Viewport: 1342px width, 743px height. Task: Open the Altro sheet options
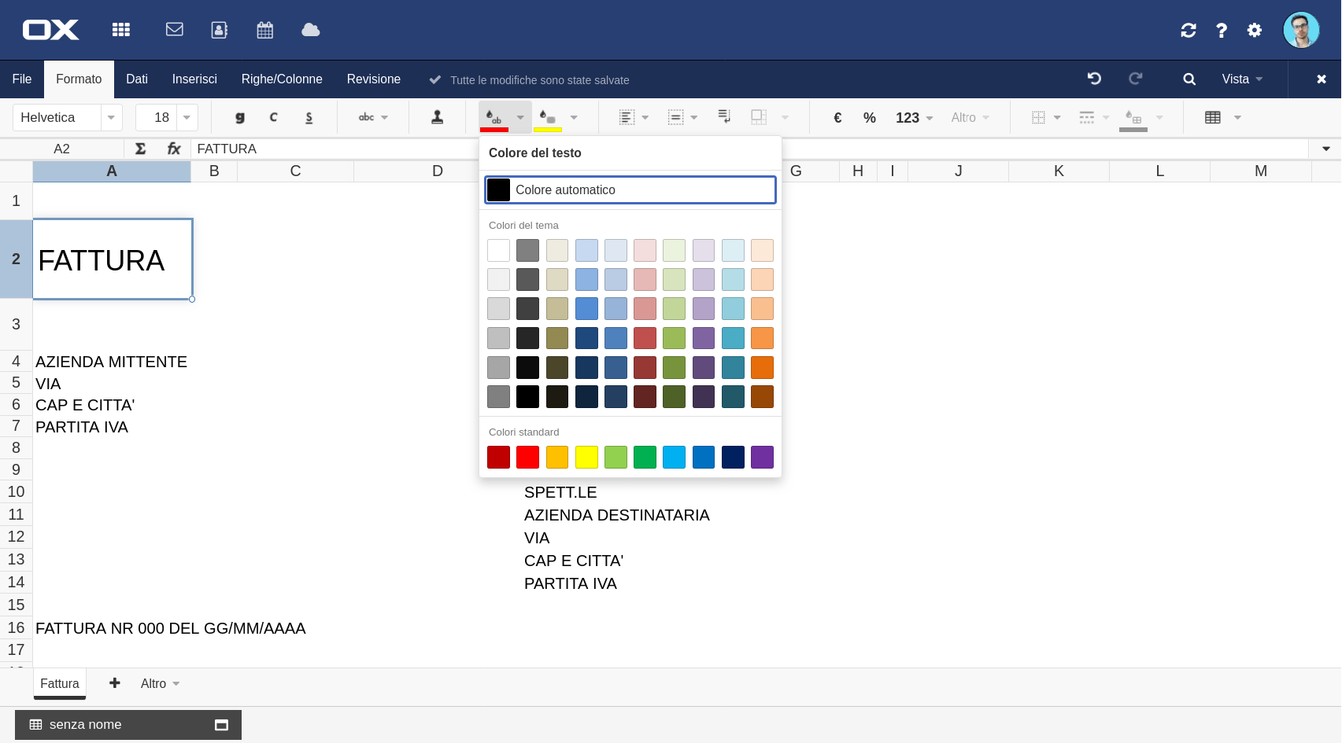pos(160,683)
